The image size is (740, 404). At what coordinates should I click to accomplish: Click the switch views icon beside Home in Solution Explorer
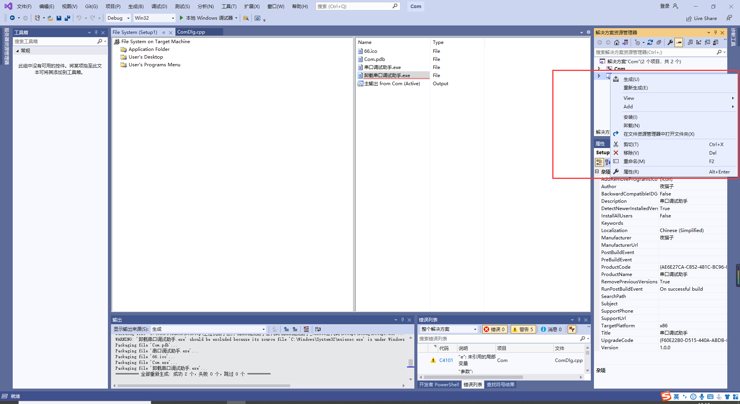tap(625, 42)
